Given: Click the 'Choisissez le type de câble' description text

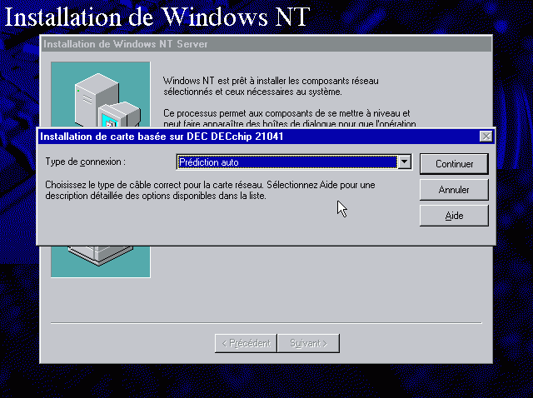Looking at the screenshot, I should [x=210, y=191].
